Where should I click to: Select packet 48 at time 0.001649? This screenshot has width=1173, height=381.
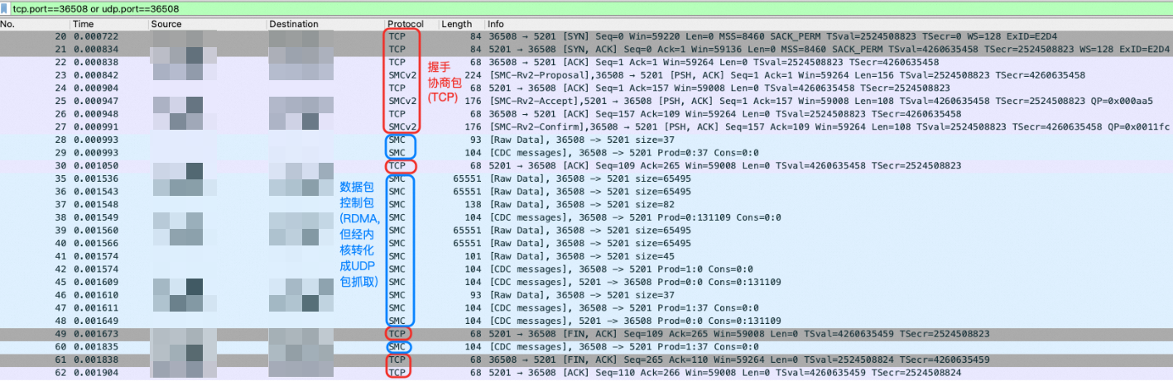tap(586, 321)
